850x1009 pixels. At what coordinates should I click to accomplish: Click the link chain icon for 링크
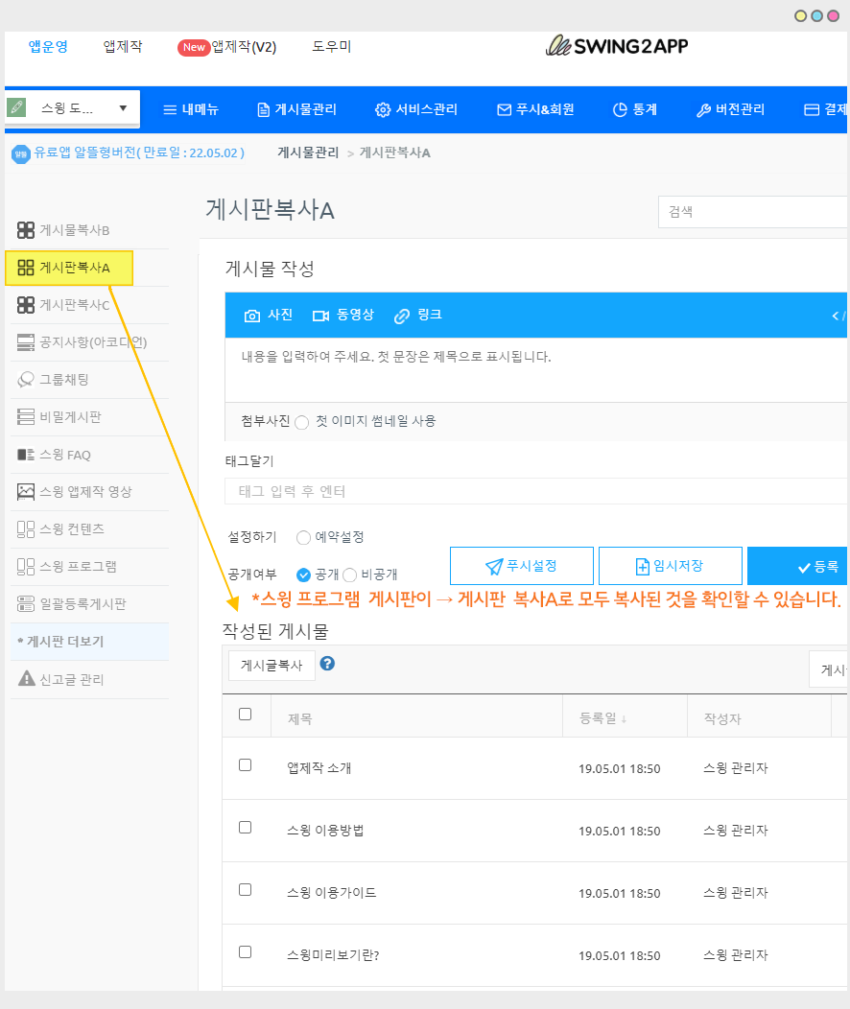coord(402,316)
